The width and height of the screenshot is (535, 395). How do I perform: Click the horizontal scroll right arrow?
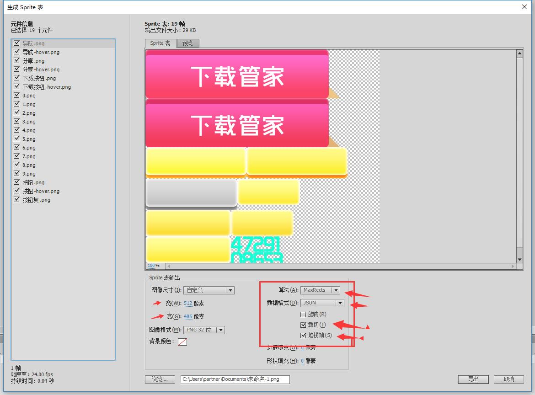[x=513, y=266]
